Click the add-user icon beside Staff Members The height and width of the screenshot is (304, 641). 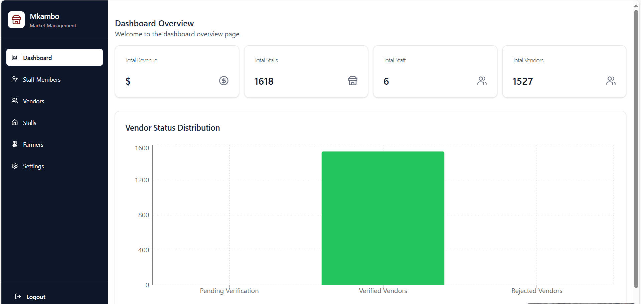tap(15, 79)
